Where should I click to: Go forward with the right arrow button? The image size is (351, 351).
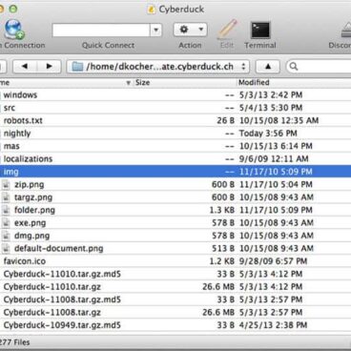point(49,67)
